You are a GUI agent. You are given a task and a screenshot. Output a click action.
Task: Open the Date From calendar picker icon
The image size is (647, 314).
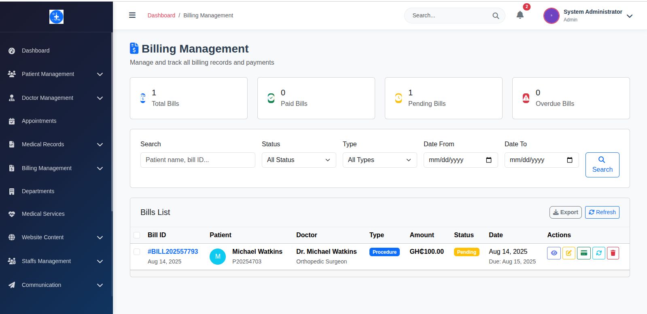tap(488, 160)
